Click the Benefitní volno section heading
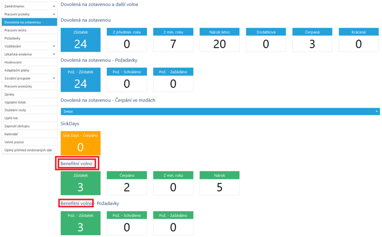 click(x=76, y=163)
